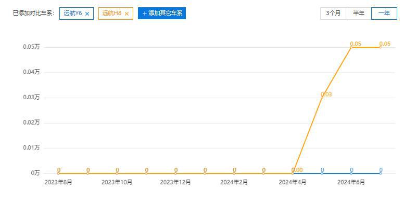
Task: Click the 远航Y6 comparison tag label
Action: coord(73,14)
